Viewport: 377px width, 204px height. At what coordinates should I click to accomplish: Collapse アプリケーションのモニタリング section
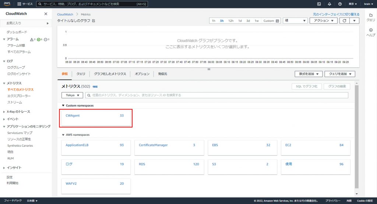pos(4,127)
